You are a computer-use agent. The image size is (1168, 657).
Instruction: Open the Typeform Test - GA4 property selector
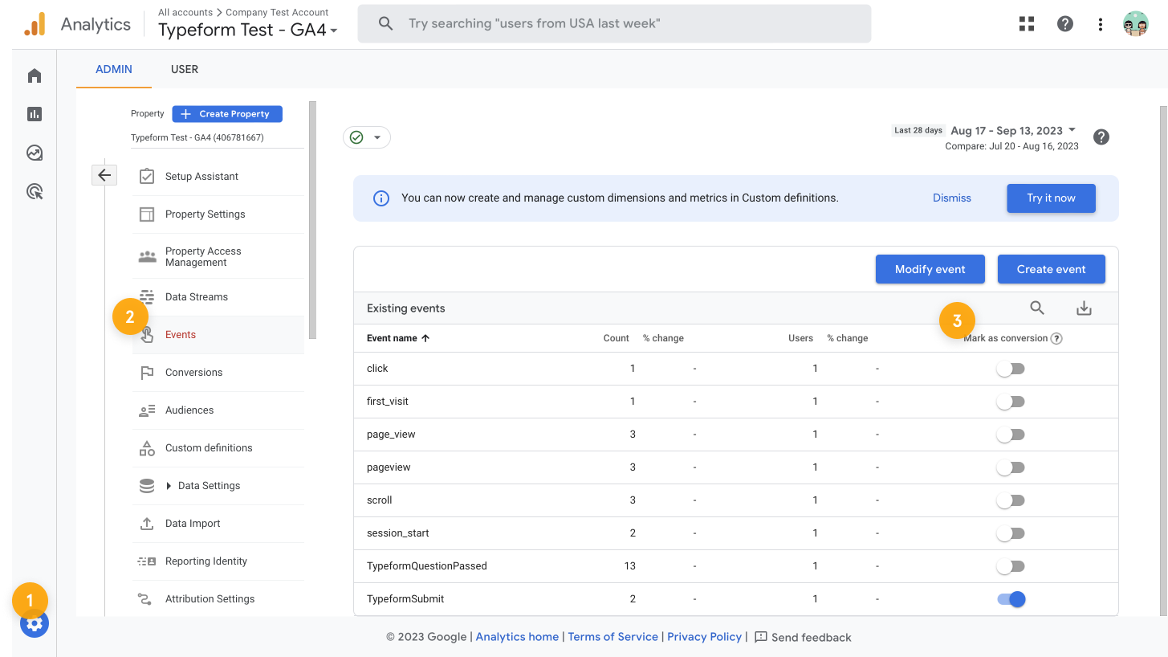tap(248, 31)
